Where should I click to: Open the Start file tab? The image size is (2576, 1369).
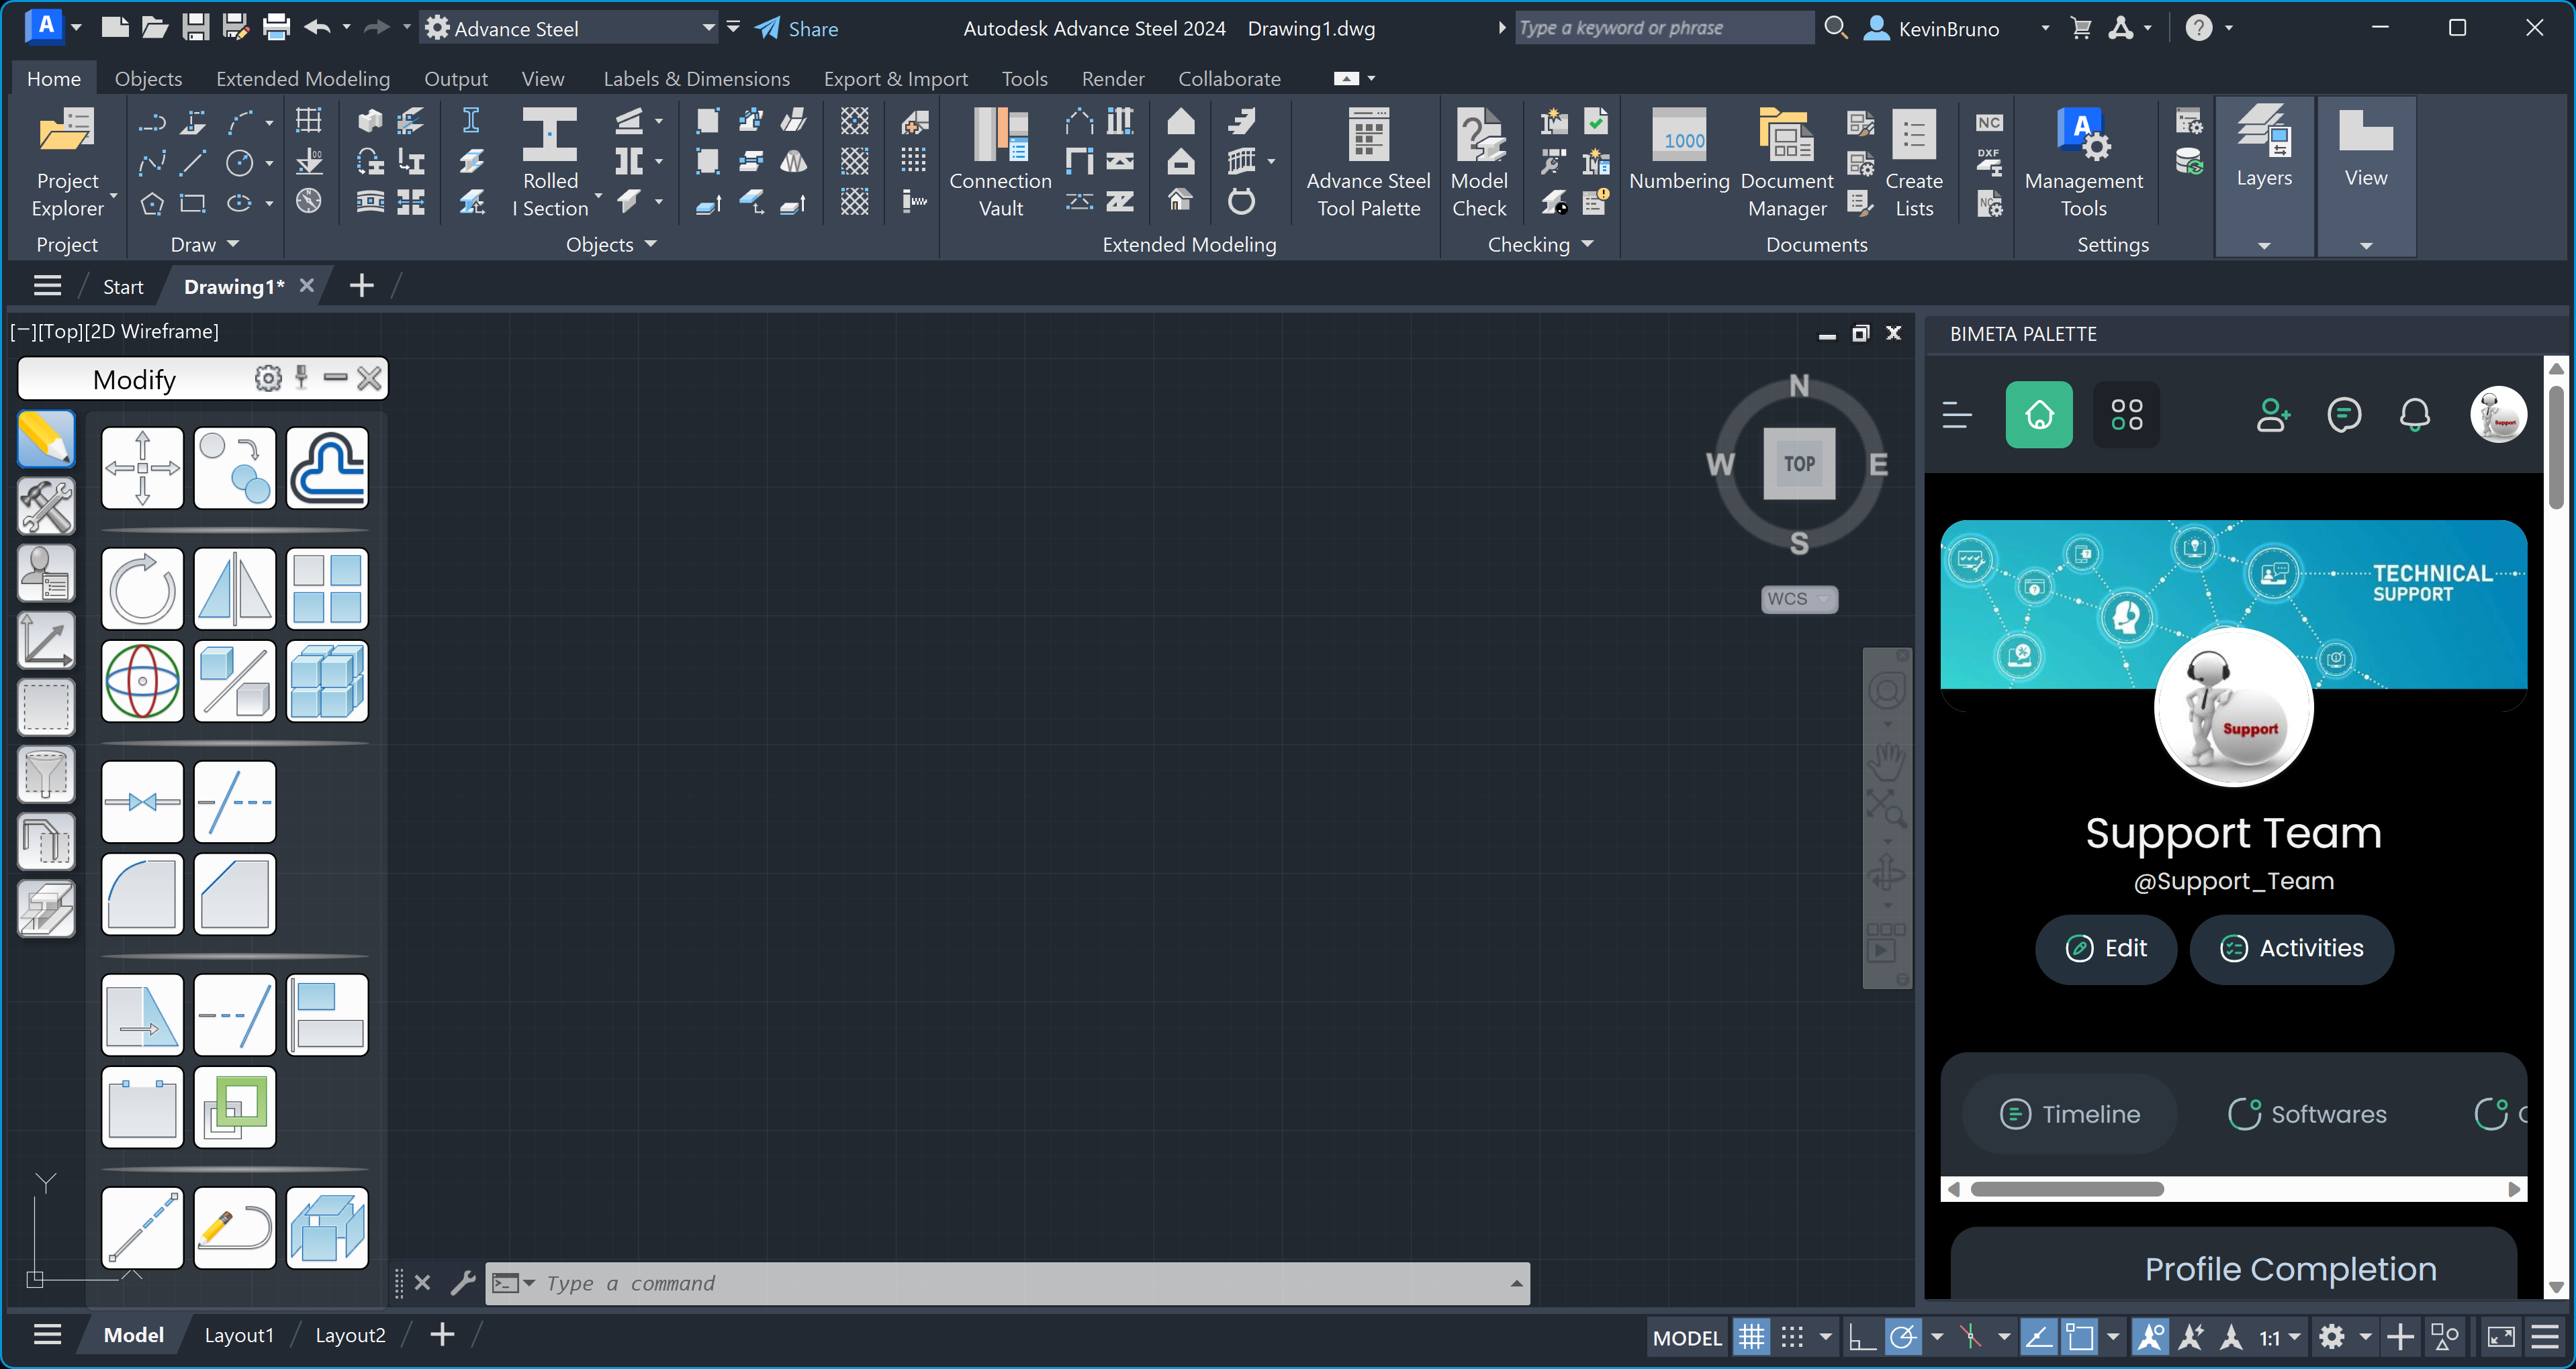pos(123,287)
